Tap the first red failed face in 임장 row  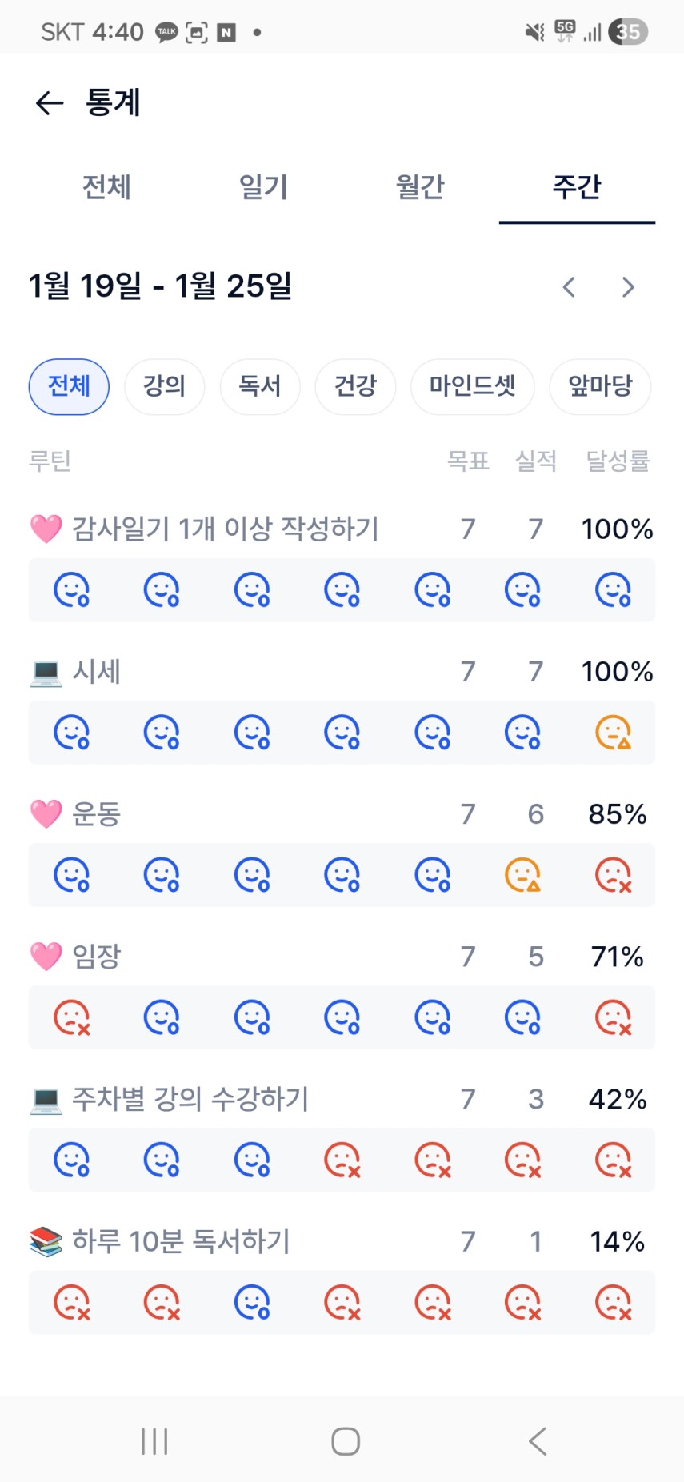click(x=71, y=1017)
